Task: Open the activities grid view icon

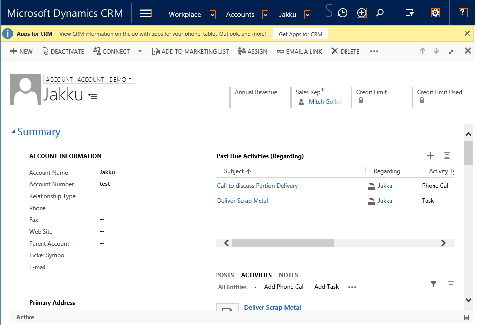Action: (451, 284)
